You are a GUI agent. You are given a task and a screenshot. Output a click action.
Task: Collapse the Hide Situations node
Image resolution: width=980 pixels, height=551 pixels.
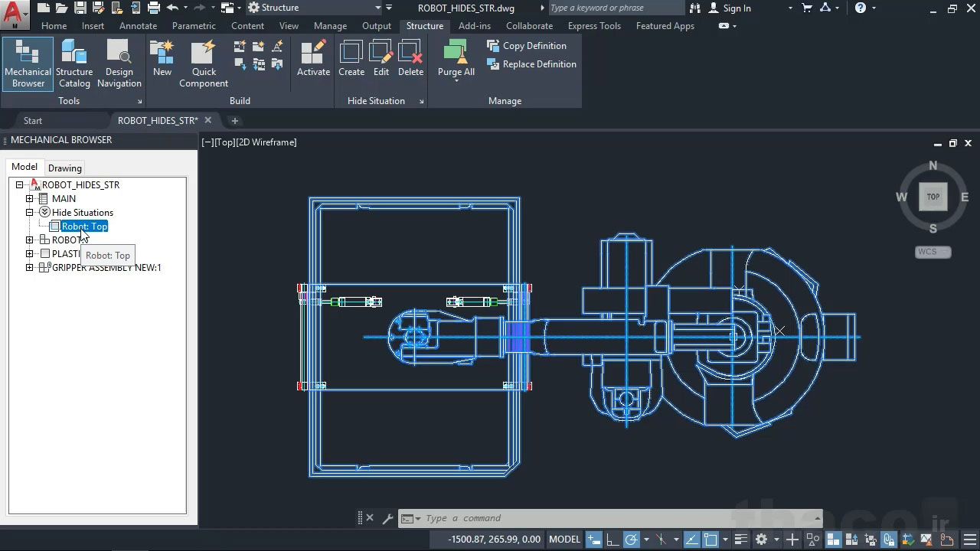tap(30, 213)
